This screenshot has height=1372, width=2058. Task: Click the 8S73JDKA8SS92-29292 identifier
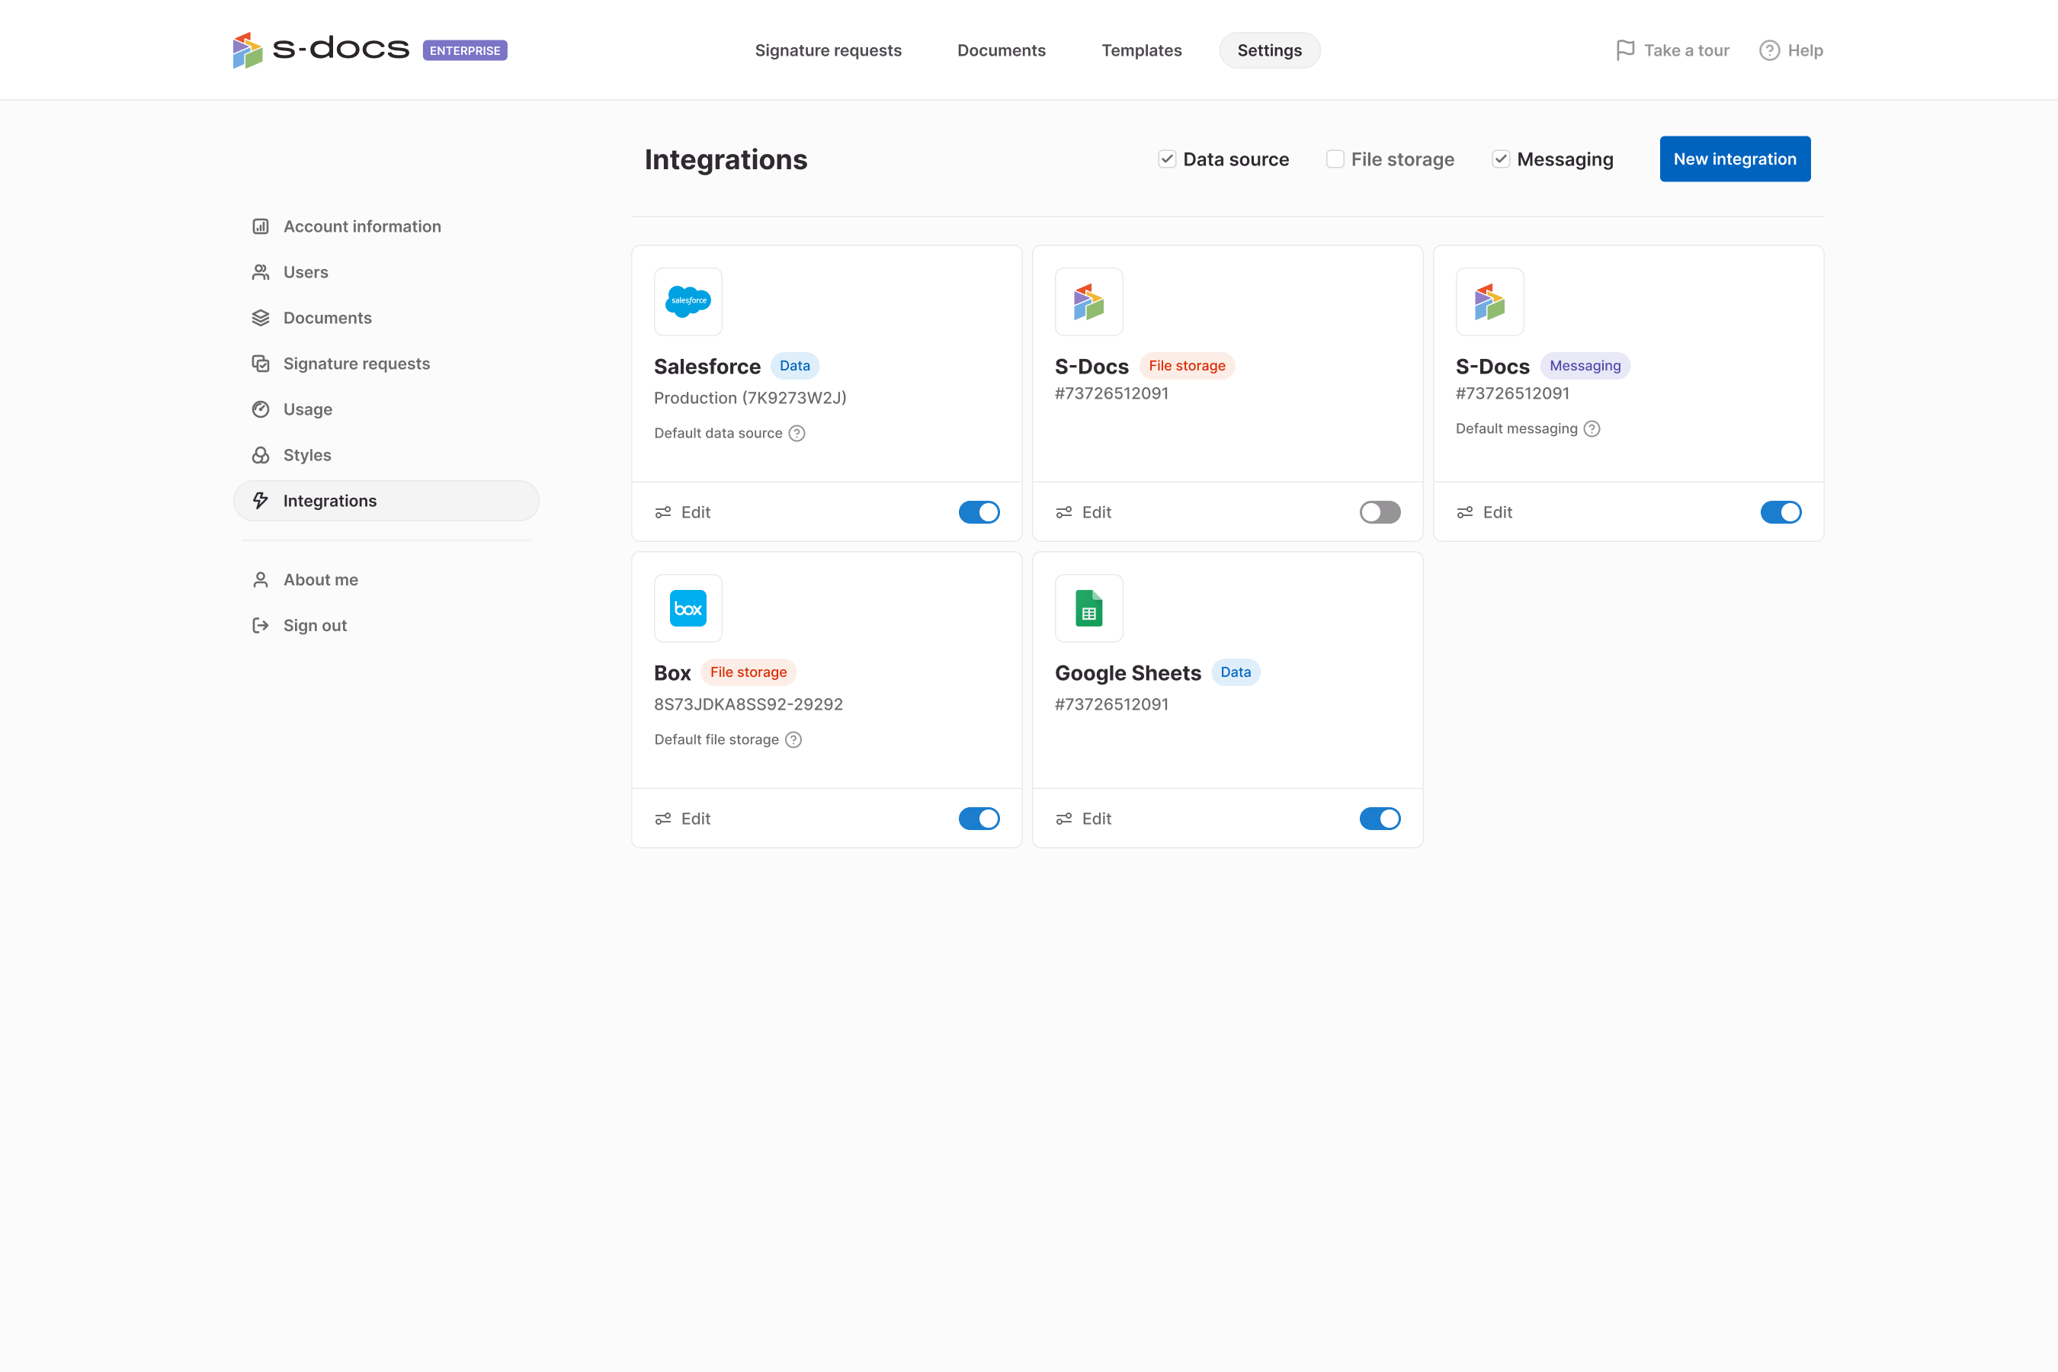pos(749,704)
